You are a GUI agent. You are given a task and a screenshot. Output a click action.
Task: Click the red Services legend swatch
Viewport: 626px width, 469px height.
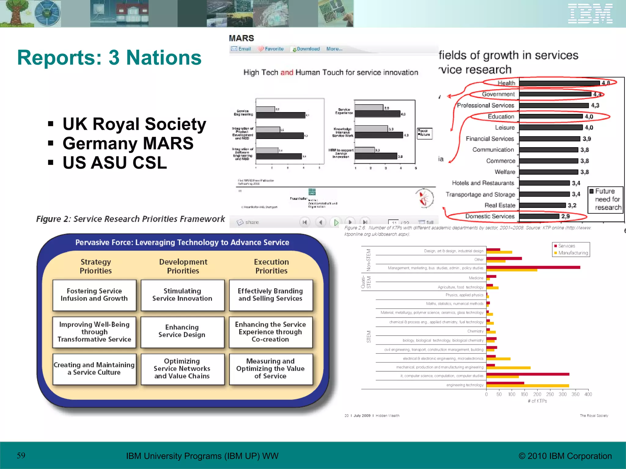pos(555,246)
